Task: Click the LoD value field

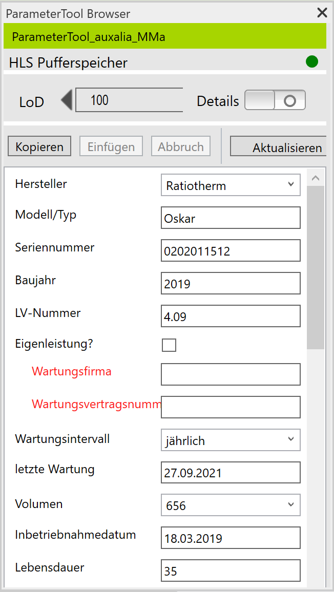Action: (129, 100)
